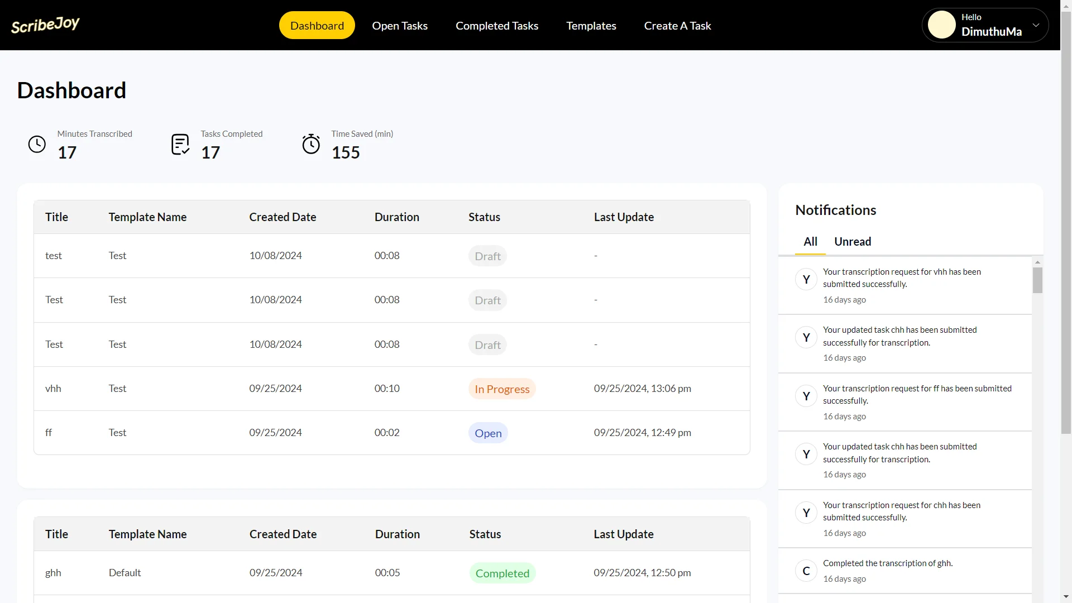Click the Completed status badge for ghh
This screenshot has height=603, width=1072.
502,573
